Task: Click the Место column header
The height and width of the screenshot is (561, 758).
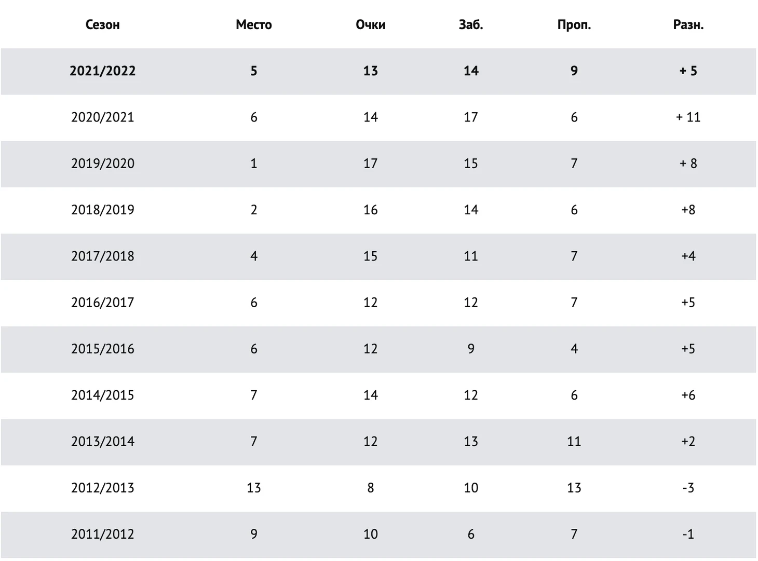Action: (x=253, y=25)
